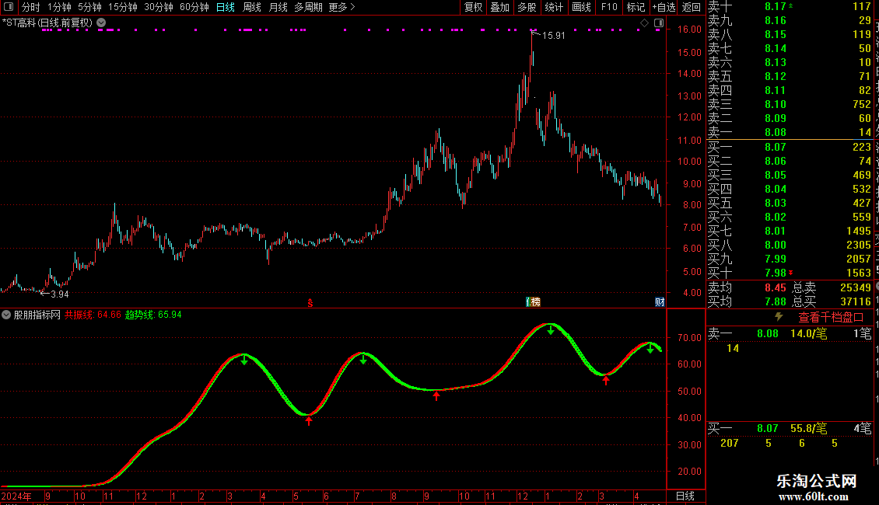Image resolution: width=879 pixels, height=505 pixels.
Task: Click the 复权 button
Action: tap(473, 7)
